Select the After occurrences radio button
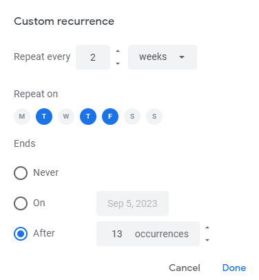 coord(21,234)
